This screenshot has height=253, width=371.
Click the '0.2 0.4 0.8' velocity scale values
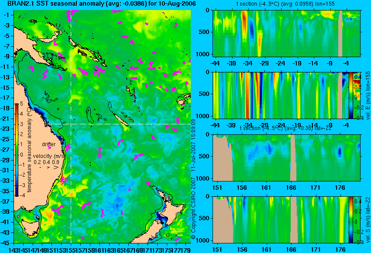(x=46, y=162)
